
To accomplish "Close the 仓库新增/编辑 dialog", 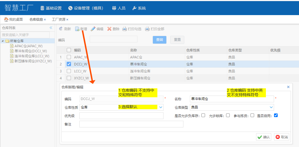I will coord(288,87).
